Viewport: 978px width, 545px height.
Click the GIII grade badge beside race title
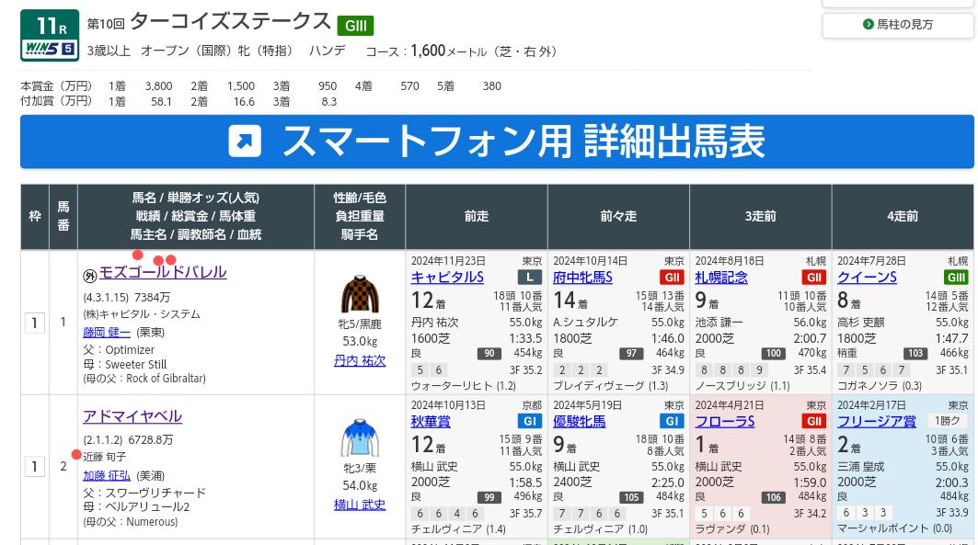click(354, 26)
